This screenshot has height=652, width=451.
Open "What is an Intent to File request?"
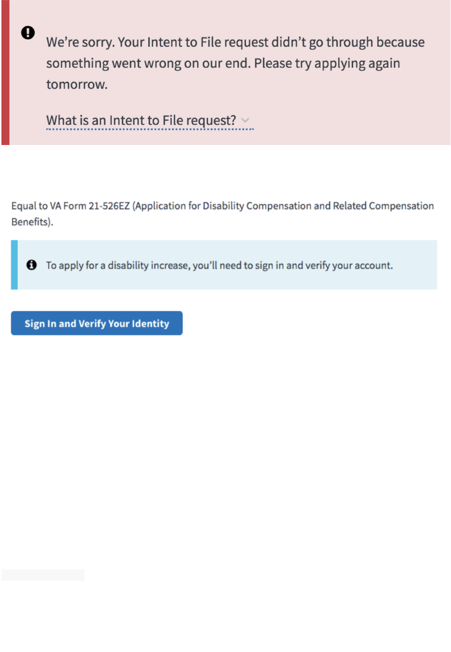[x=141, y=120]
